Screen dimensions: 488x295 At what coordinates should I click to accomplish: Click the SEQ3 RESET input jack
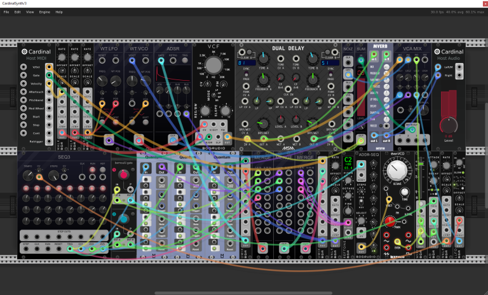click(58, 249)
